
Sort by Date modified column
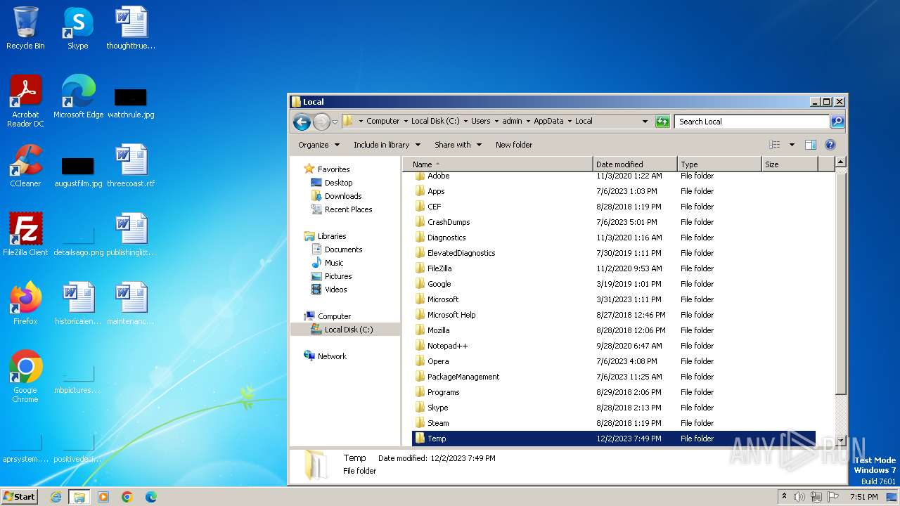coord(635,164)
